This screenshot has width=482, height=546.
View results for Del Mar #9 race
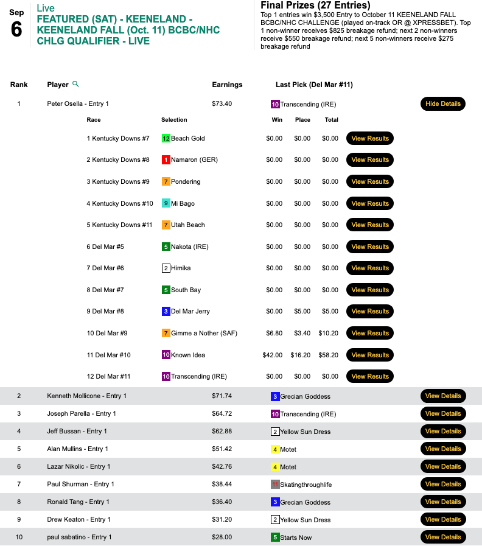pyautogui.click(x=369, y=334)
